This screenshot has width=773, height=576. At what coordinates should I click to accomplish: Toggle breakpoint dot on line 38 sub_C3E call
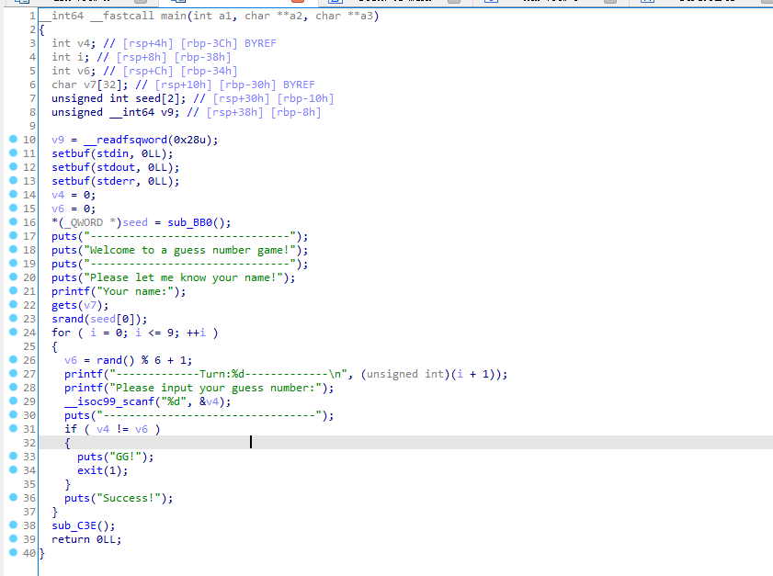[13, 525]
